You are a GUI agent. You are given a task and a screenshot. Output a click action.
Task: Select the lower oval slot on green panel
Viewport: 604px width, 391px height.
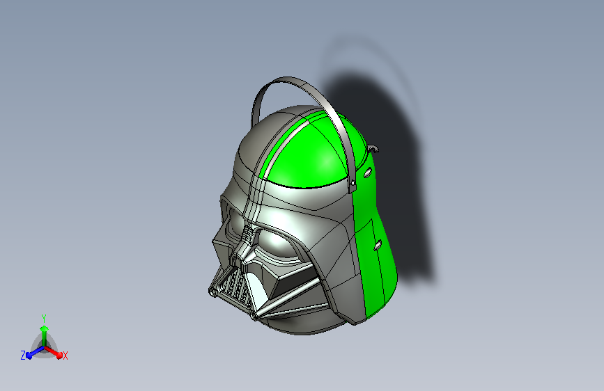point(378,245)
